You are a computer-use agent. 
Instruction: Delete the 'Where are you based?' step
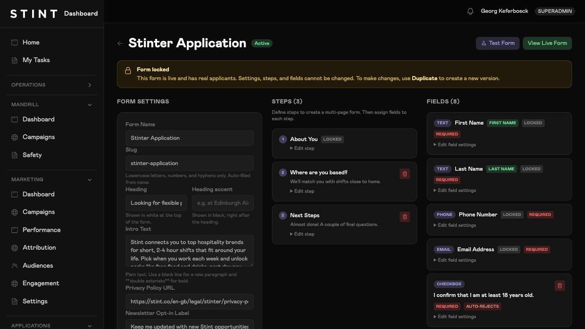405,174
